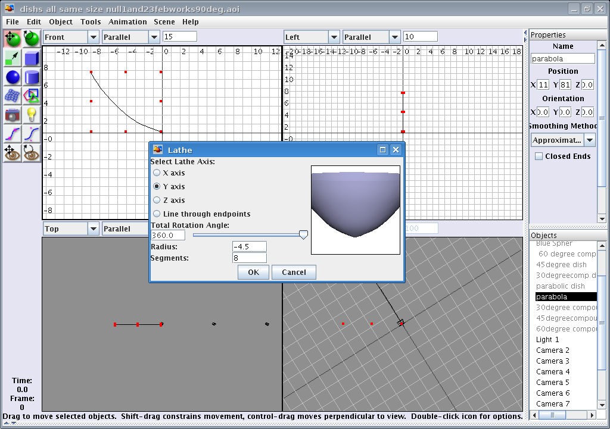
Task: Click Objects list right scroll arrow
Action: (x=592, y=415)
